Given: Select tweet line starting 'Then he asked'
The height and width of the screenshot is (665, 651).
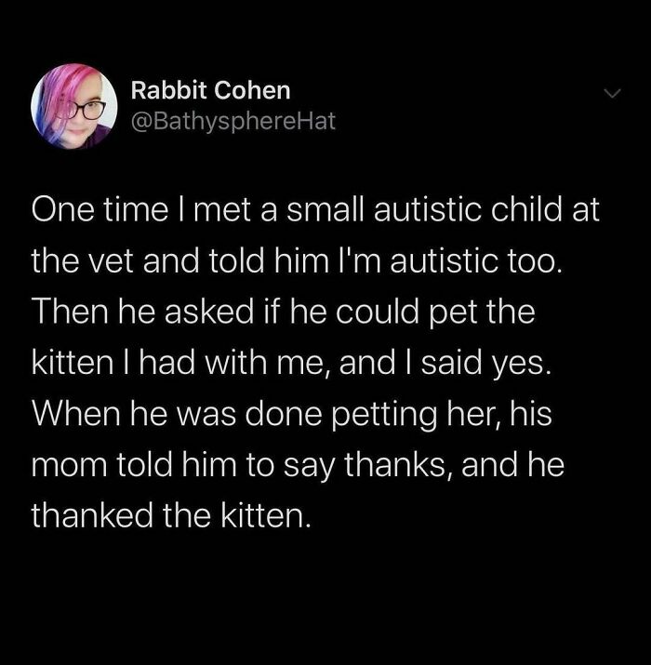Looking at the screenshot, I should click(284, 313).
